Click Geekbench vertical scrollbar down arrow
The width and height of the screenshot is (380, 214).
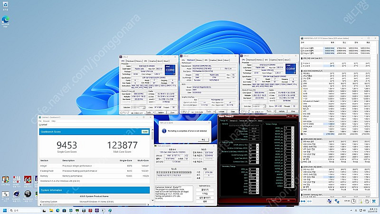tap(152, 200)
